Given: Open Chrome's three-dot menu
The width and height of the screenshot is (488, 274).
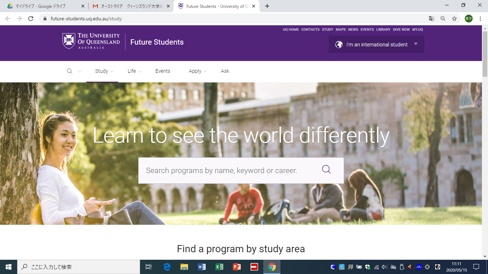Looking at the screenshot, I should tap(480, 19).
